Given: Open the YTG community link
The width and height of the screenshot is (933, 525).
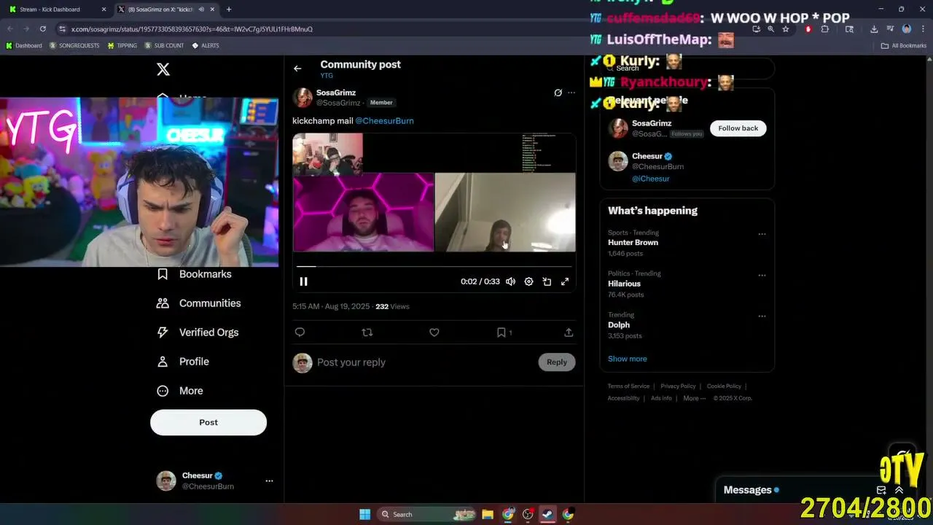Looking at the screenshot, I should (327, 76).
